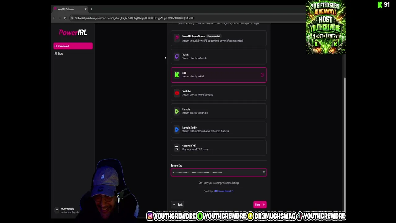Select the Kick streaming option
Screen dimensions: 396x223
(219, 75)
